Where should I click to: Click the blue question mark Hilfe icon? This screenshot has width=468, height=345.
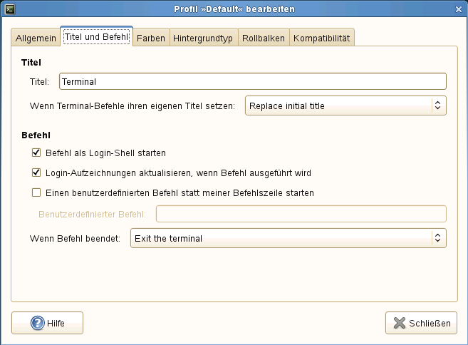(38, 323)
